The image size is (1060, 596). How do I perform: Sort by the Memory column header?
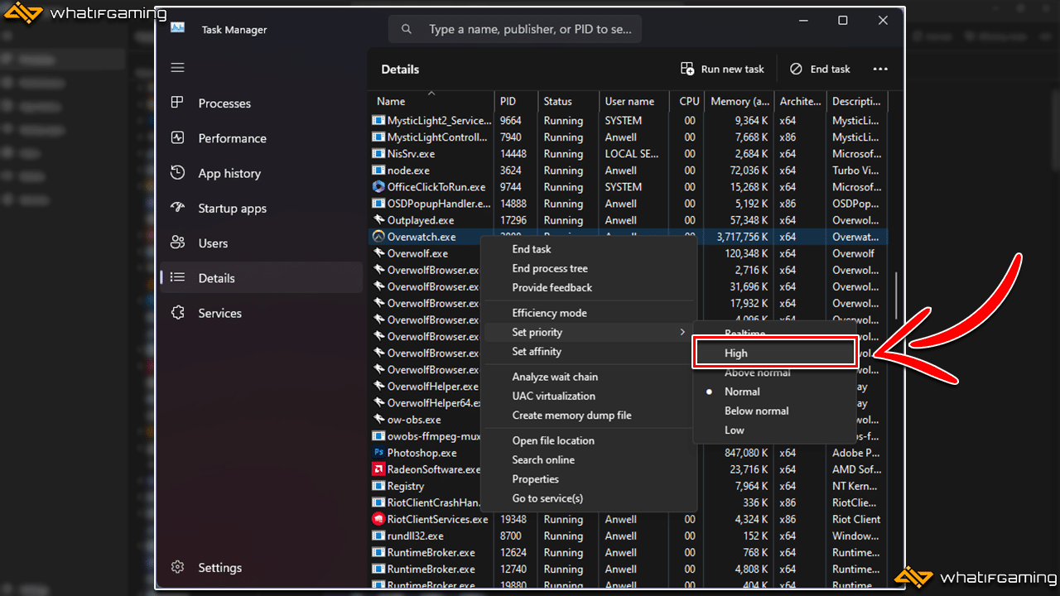[740, 101]
